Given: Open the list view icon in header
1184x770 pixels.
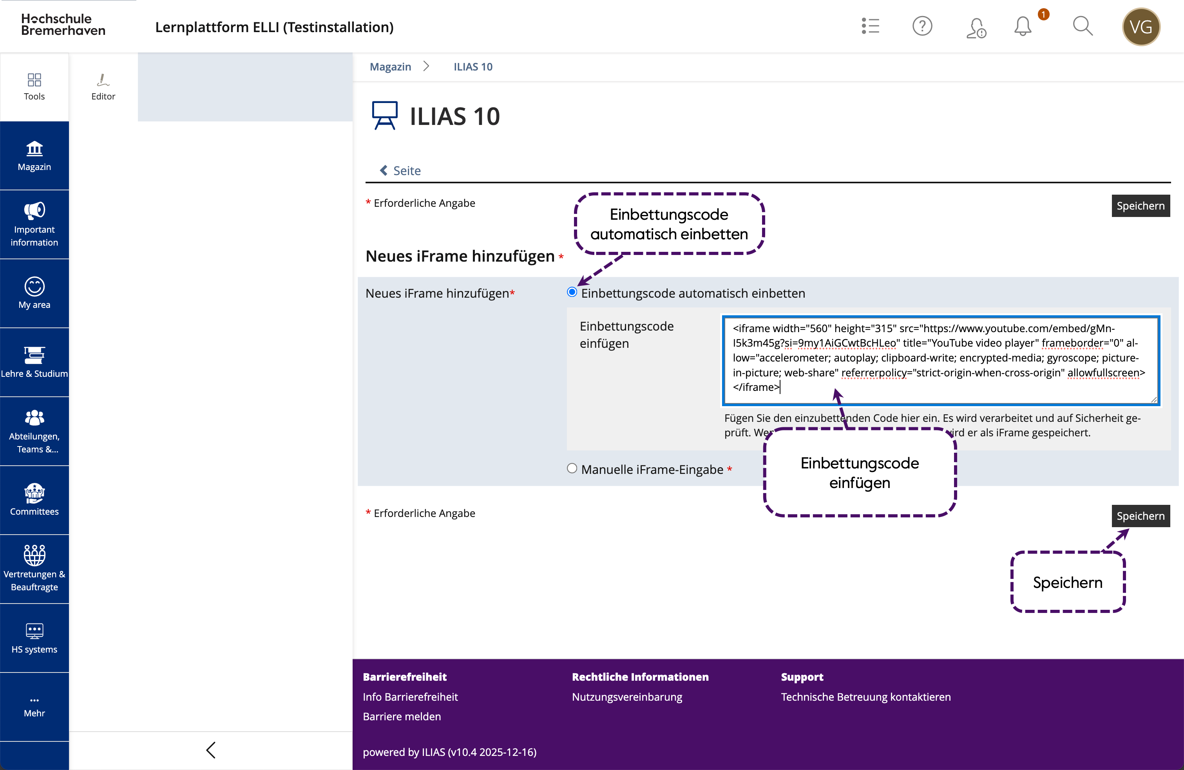Looking at the screenshot, I should pos(870,26).
